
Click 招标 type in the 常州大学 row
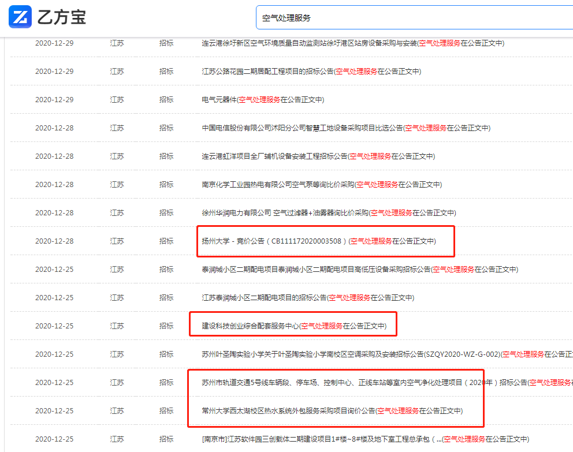tap(166, 411)
